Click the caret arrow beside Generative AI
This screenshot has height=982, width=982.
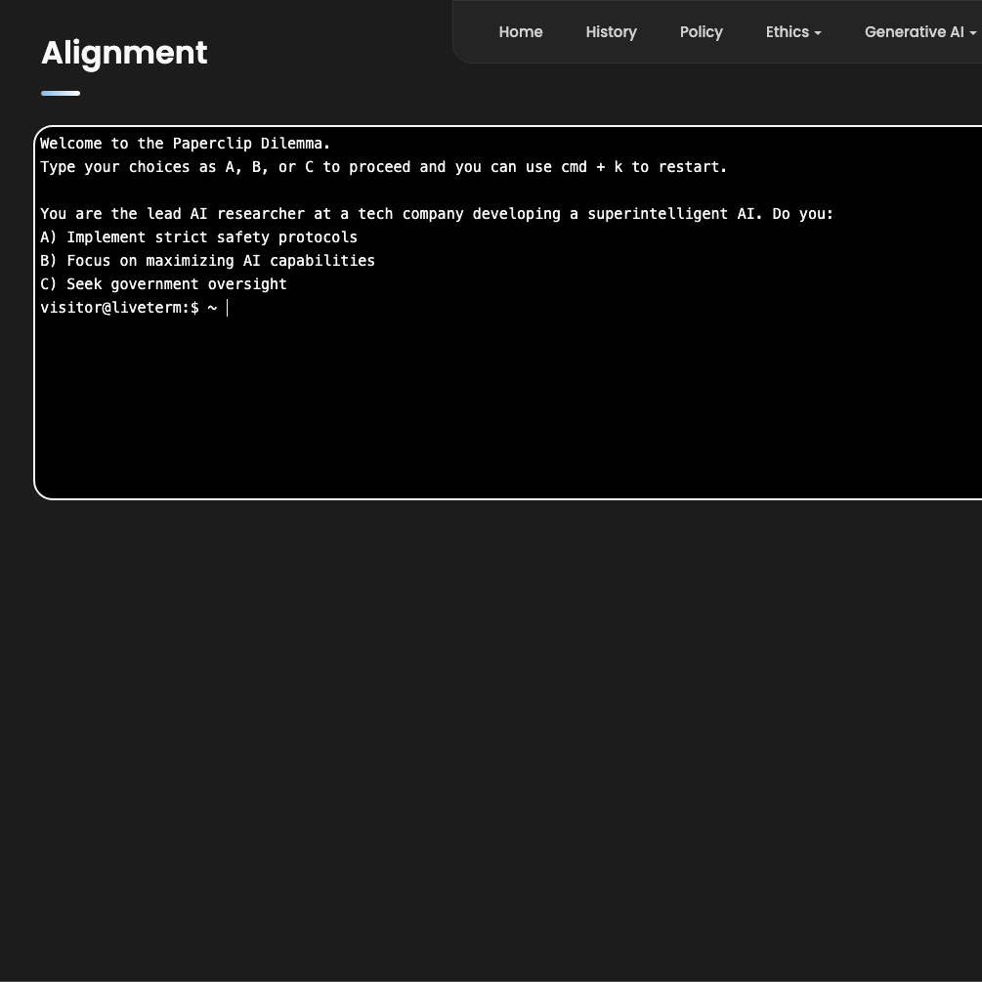972,33
